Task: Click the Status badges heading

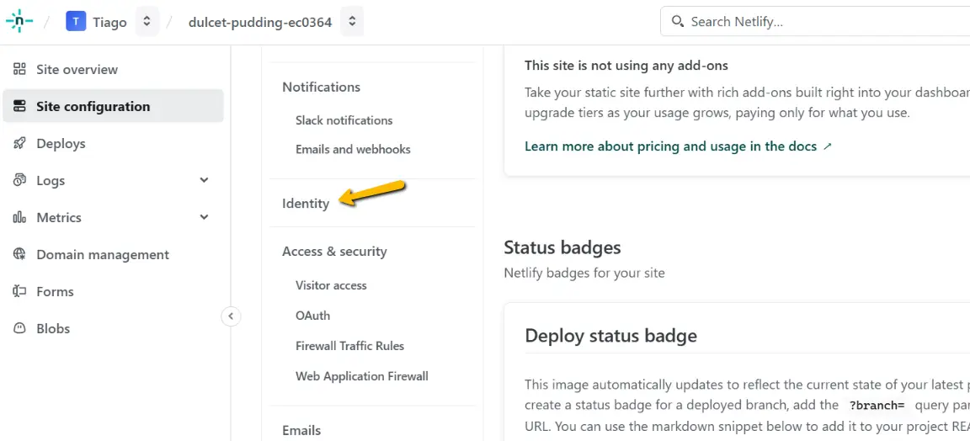Action: click(562, 248)
